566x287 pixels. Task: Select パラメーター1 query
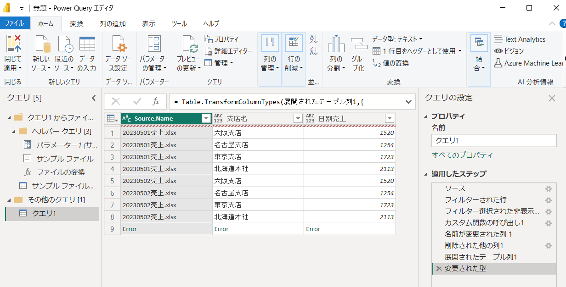[x=60, y=145]
